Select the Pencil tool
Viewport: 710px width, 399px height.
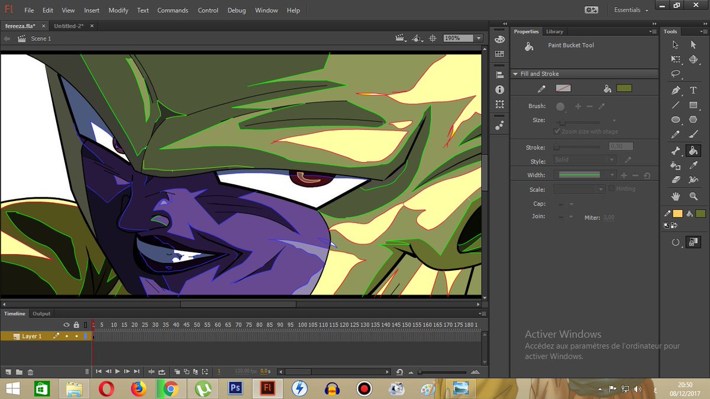pos(676,135)
